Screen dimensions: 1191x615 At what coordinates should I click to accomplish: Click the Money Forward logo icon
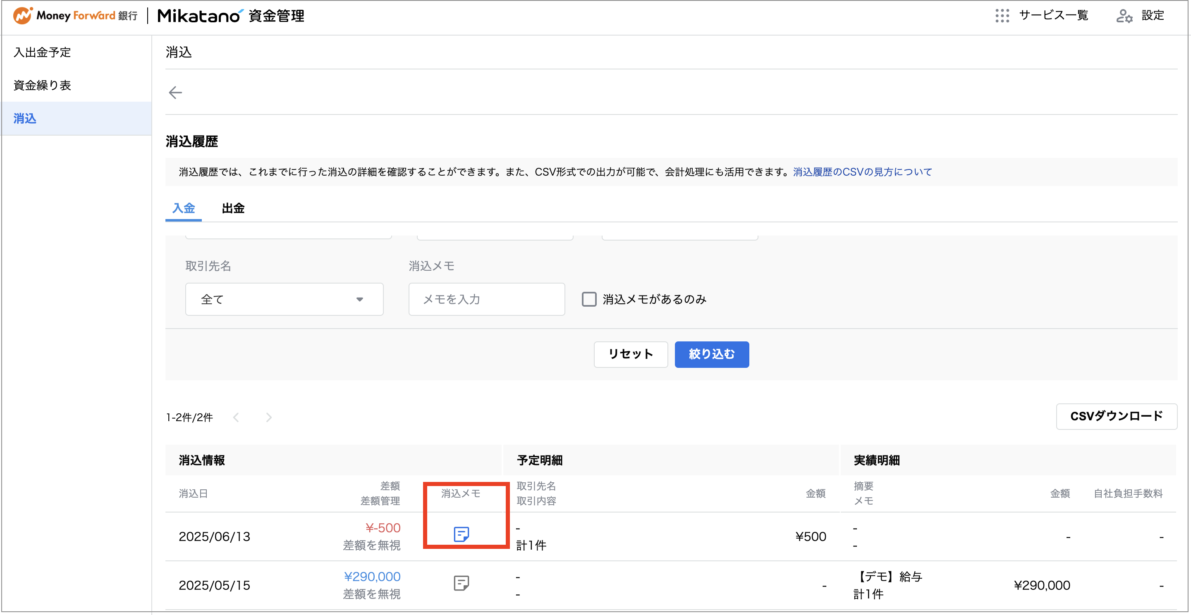(x=23, y=16)
